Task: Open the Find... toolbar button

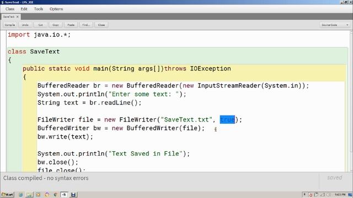Action: (86, 25)
